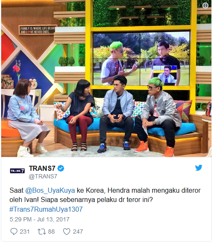Like the tweet with the heart icon
The image size is (213, 245).
(67, 232)
